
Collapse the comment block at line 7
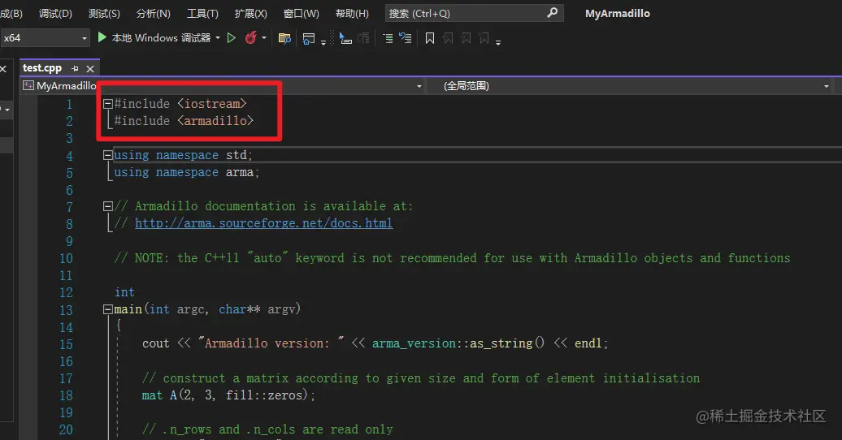click(x=107, y=206)
